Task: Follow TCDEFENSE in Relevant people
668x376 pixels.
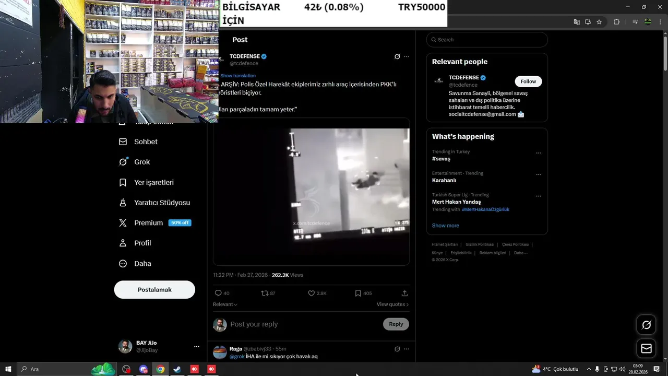Action: pos(528,81)
